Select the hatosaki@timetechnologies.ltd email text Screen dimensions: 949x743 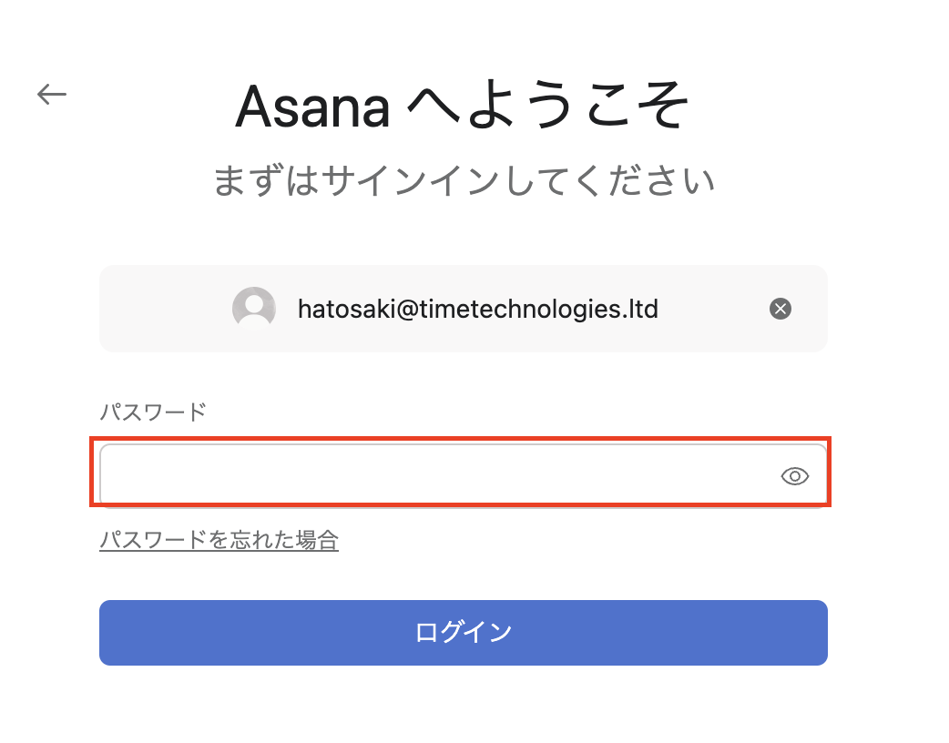pos(477,309)
